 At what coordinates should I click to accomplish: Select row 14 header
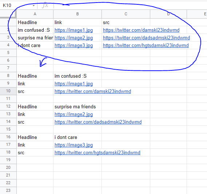(x=8, y=121)
